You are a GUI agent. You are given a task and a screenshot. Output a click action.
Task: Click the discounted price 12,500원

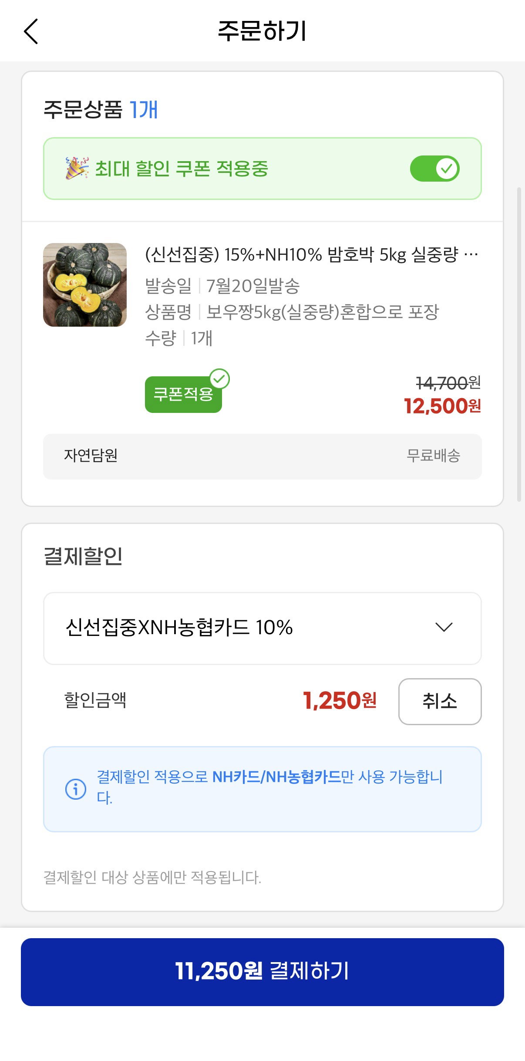[x=442, y=406]
